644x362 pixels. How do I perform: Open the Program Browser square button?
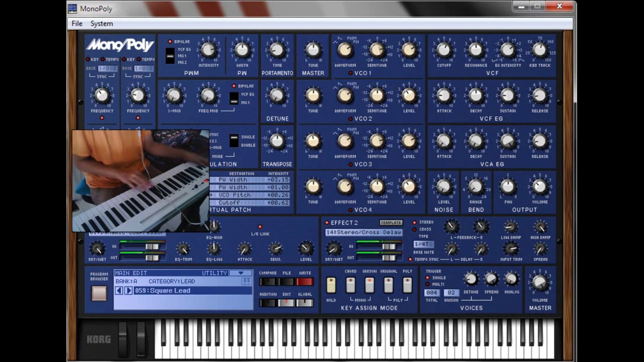[99, 293]
